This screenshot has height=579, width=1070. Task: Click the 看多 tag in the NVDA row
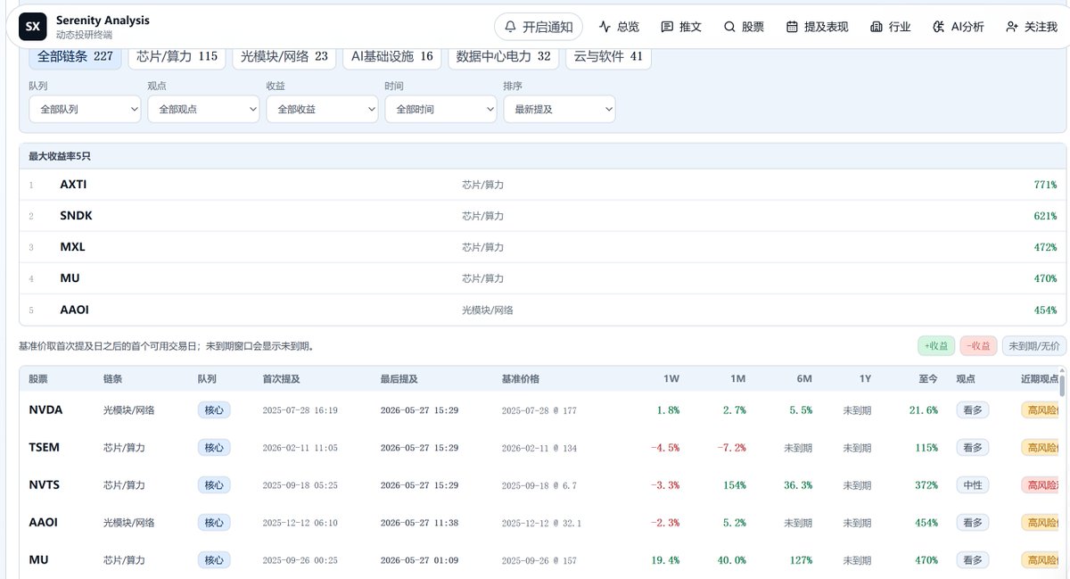(x=973, y=410)
